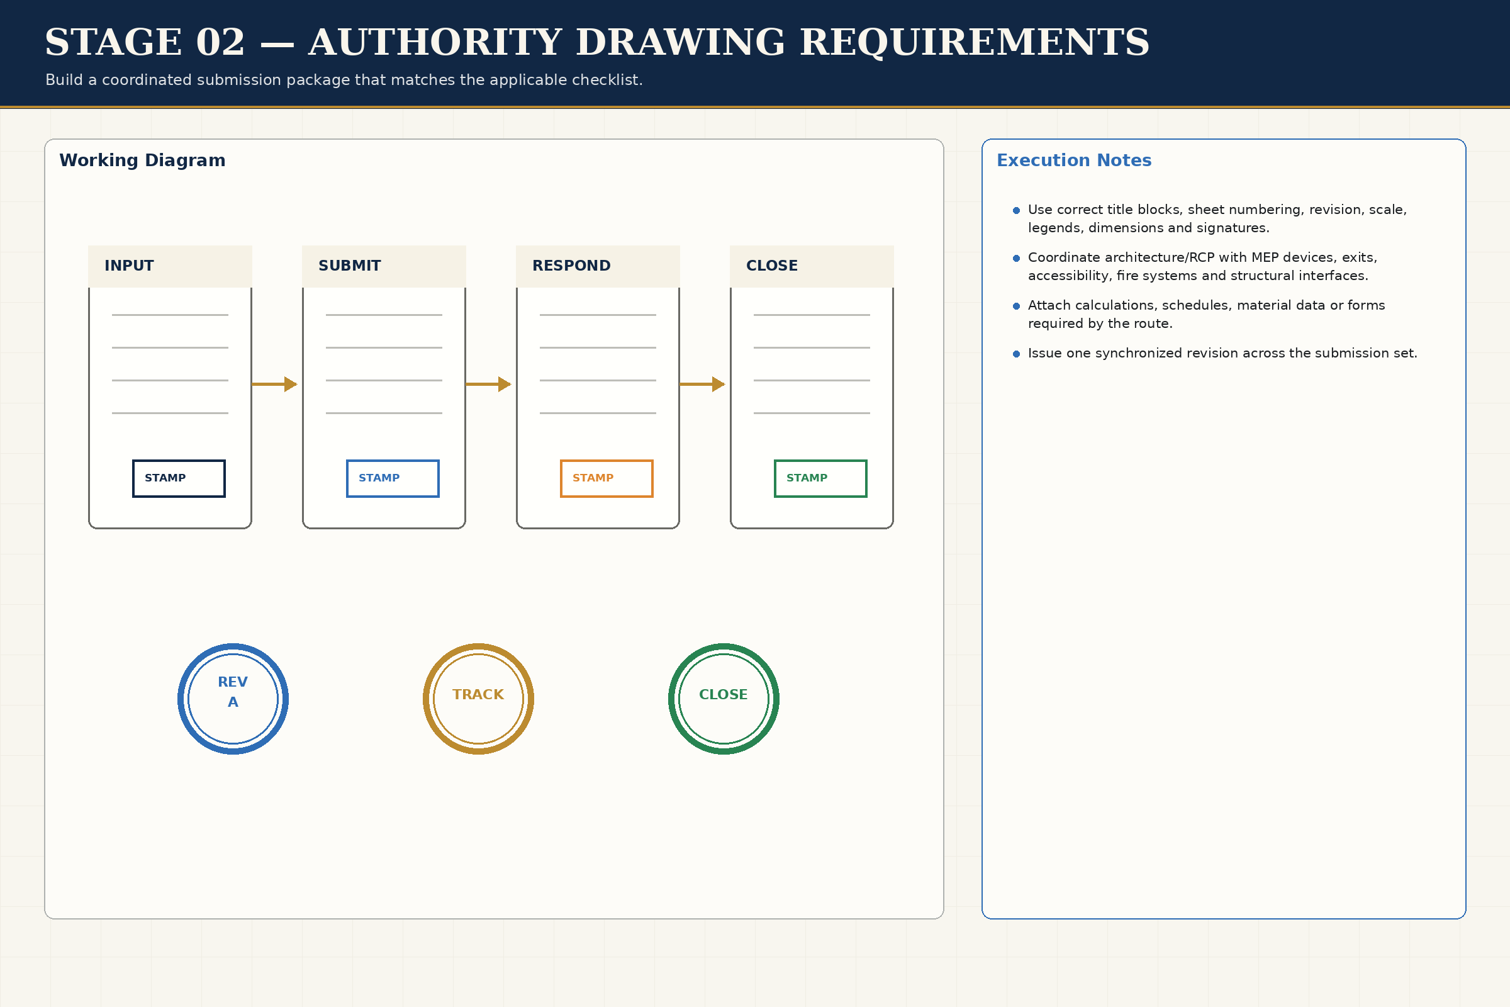The width and height of the screenshot is (1510, 1007).
Task: Click the Working Diagram panel title
Action: tap(143, 160)
